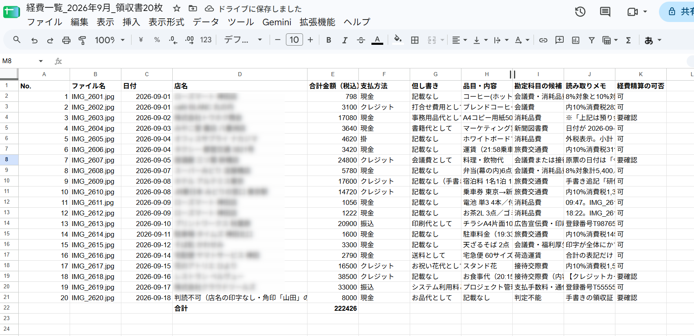Viewport: 694px width, 336px height.
Task: Format selection as percent
Action: 157,40
